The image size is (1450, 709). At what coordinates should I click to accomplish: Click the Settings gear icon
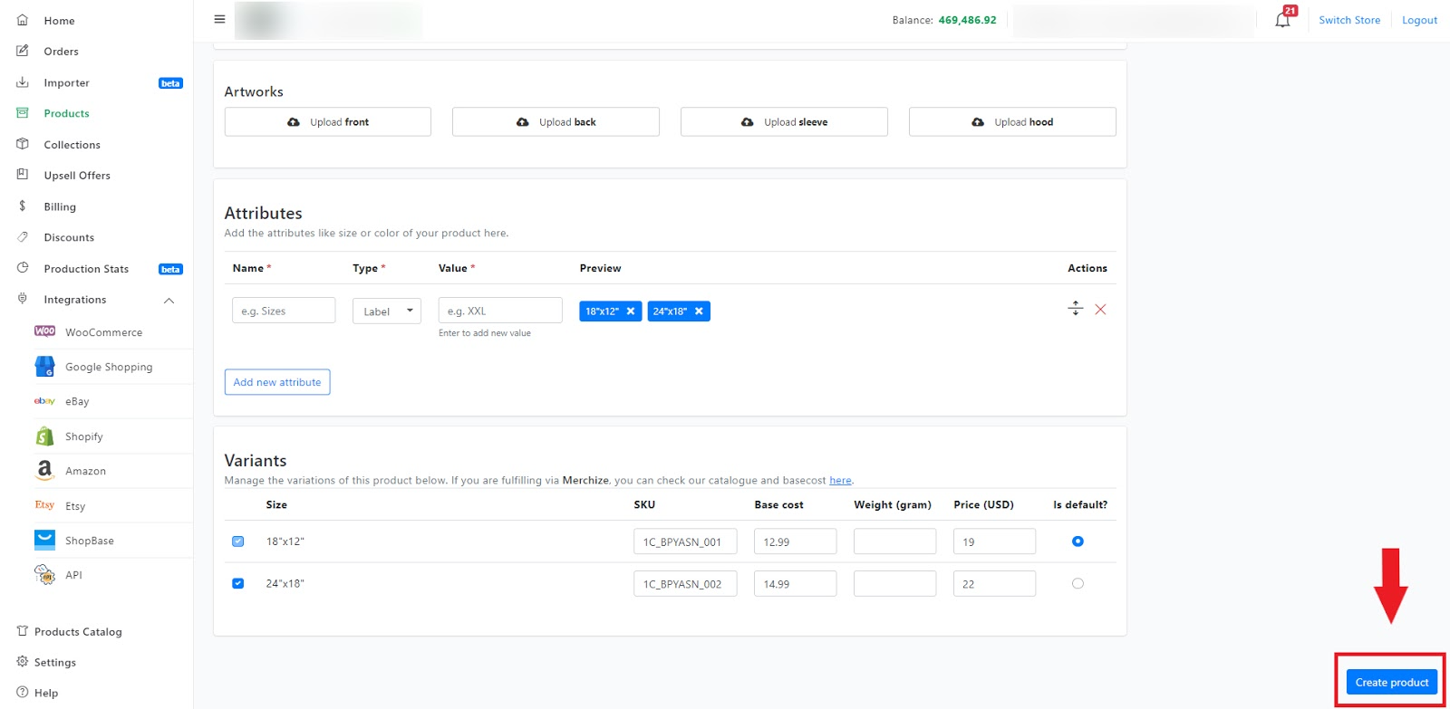(23, 662)
